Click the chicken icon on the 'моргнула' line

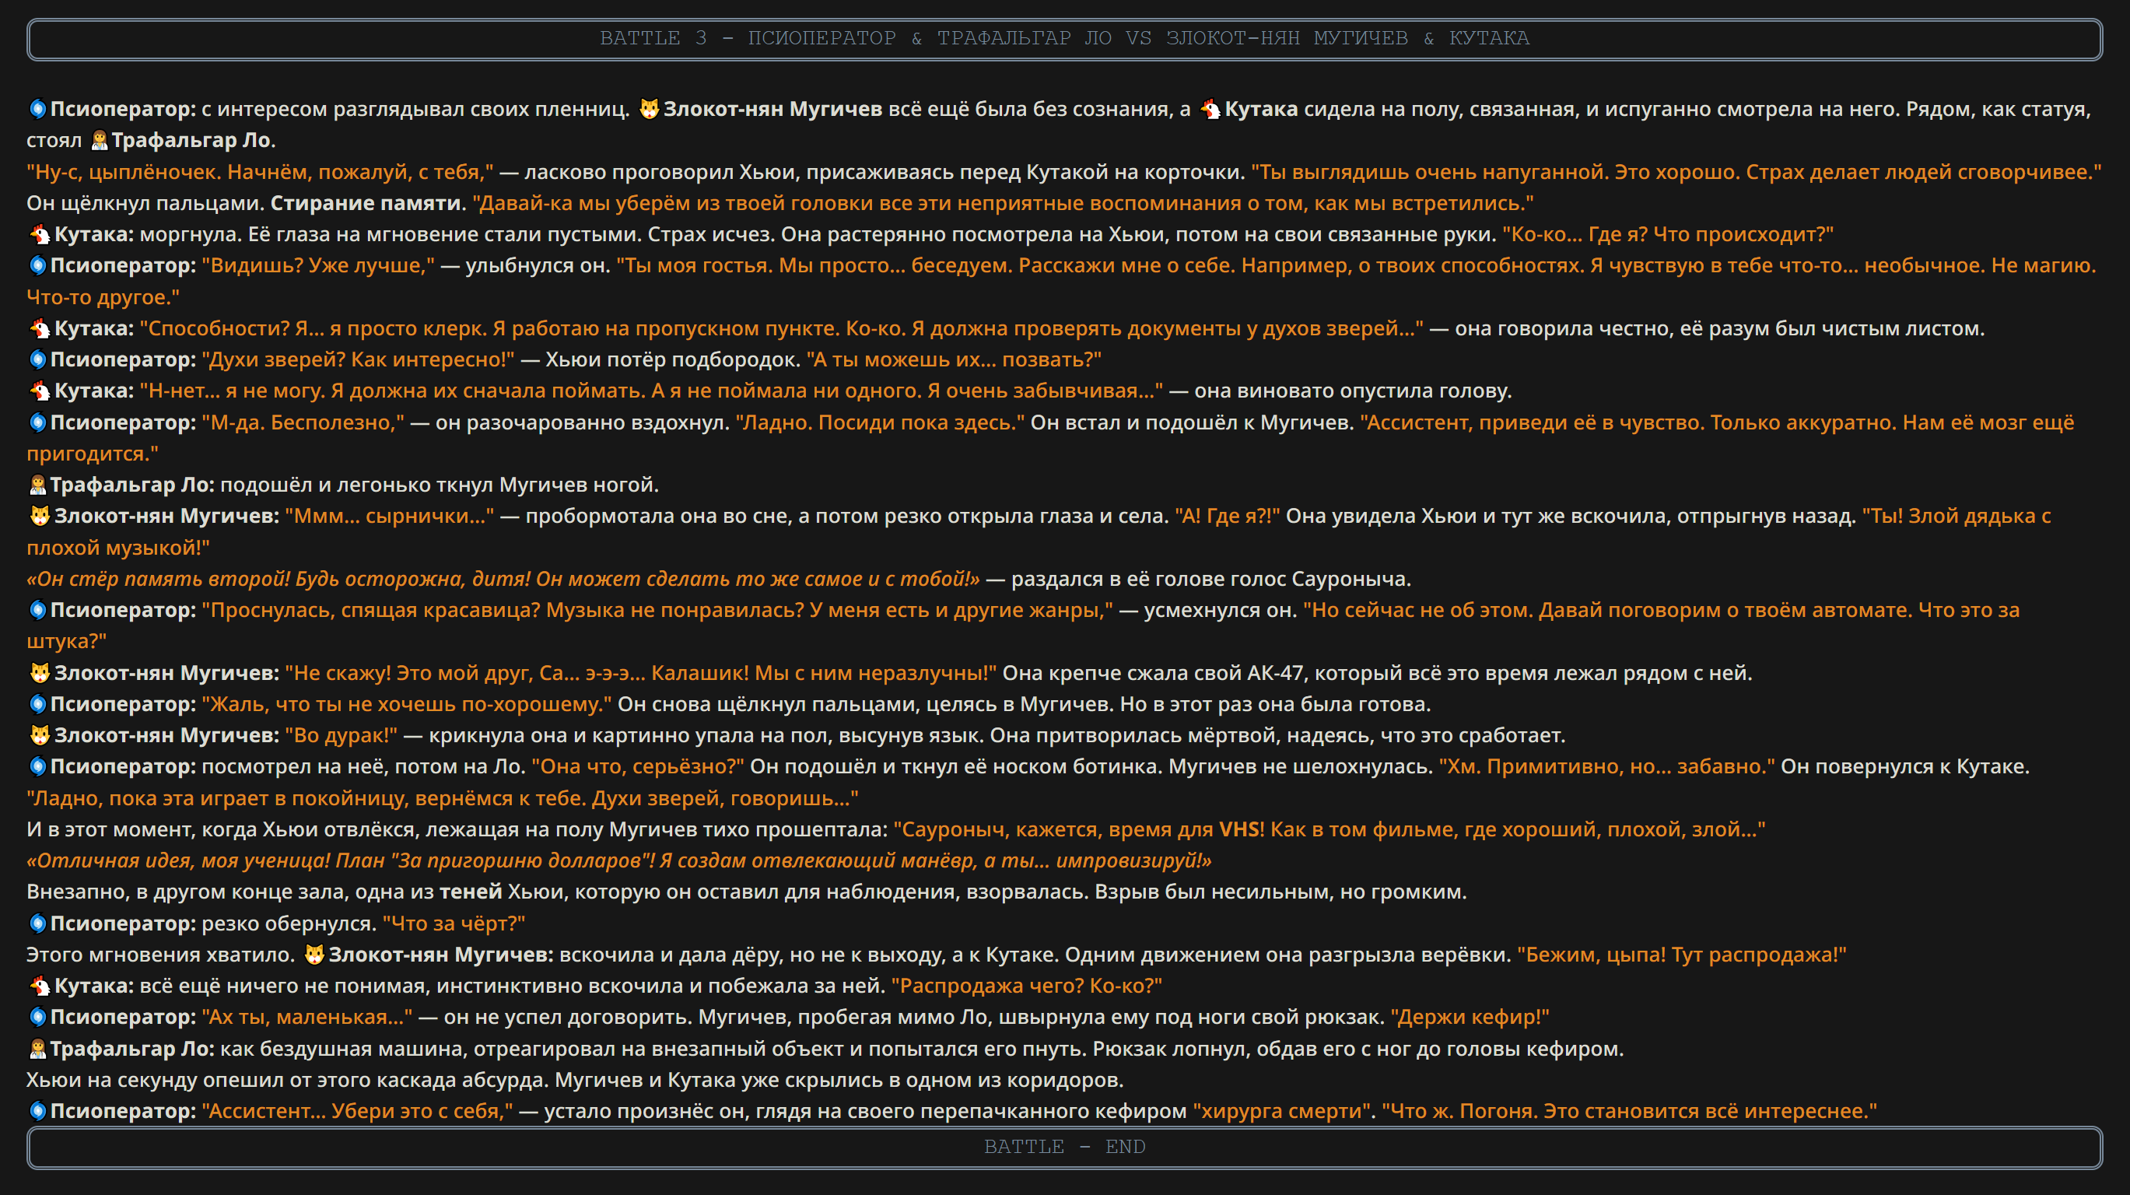click(x=40, y=235)
